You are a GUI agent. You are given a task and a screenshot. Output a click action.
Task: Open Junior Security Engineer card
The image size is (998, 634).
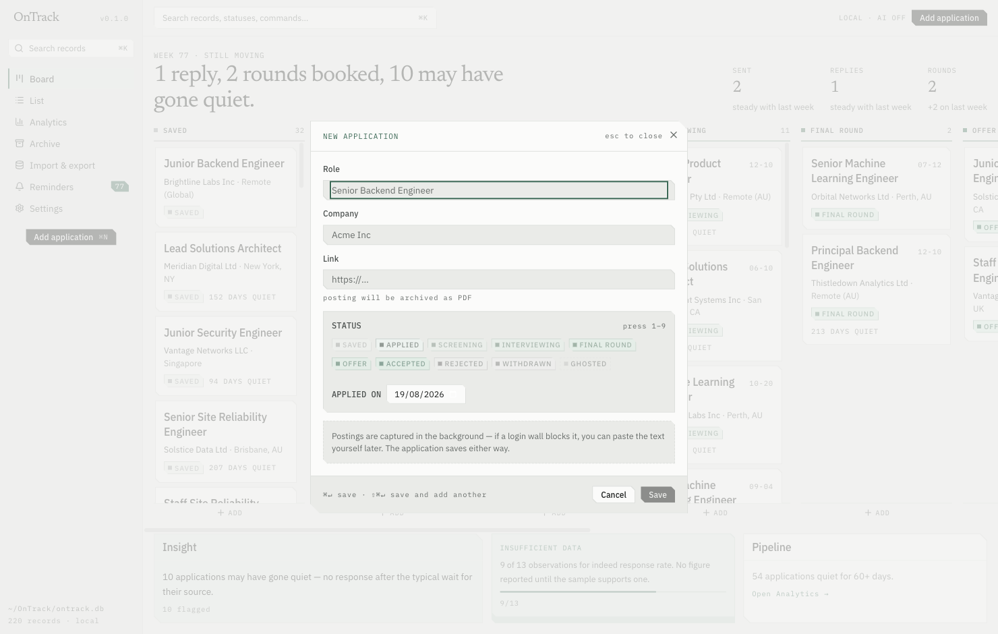click(225, 356)
